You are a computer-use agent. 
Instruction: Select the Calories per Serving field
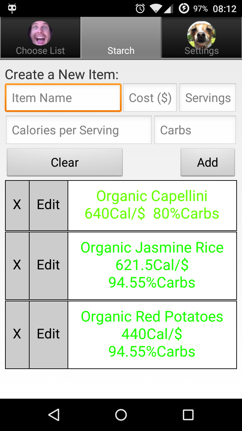pos(79,130)
